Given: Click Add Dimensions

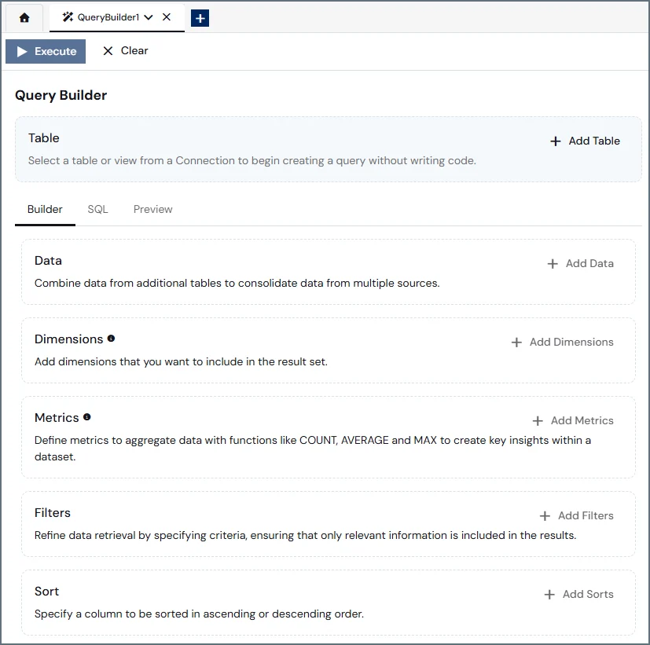Looking at the screenshot, I should [x=562, y=343].
